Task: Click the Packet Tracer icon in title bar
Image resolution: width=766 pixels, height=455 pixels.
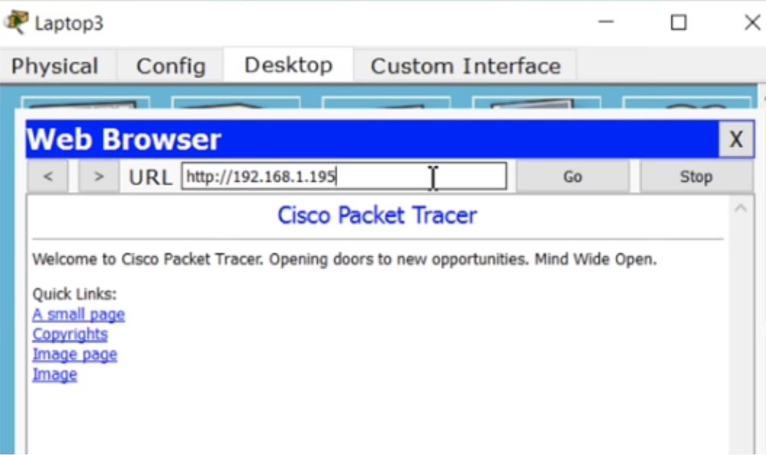Action: [15, 22]
